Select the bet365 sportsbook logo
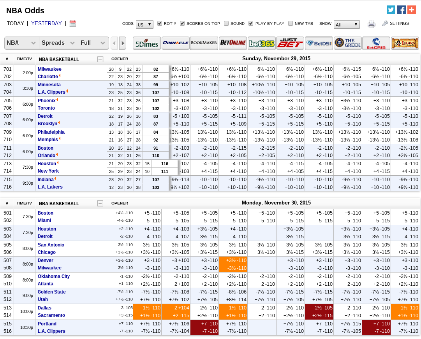The image size is (421, 339). (261, 43)
